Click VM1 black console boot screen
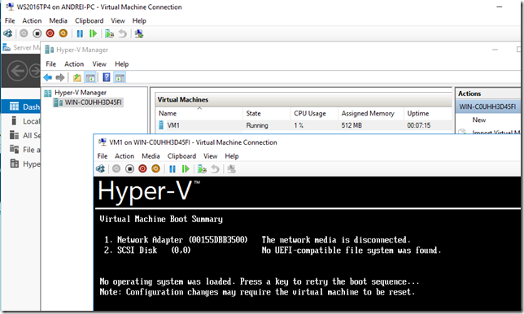 (308, 244)
